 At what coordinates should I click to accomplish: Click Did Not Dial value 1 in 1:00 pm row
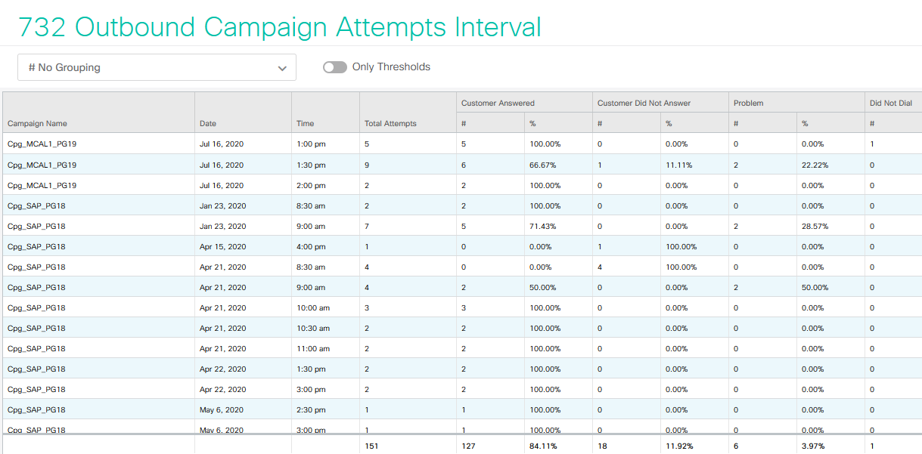coord(872,144)
